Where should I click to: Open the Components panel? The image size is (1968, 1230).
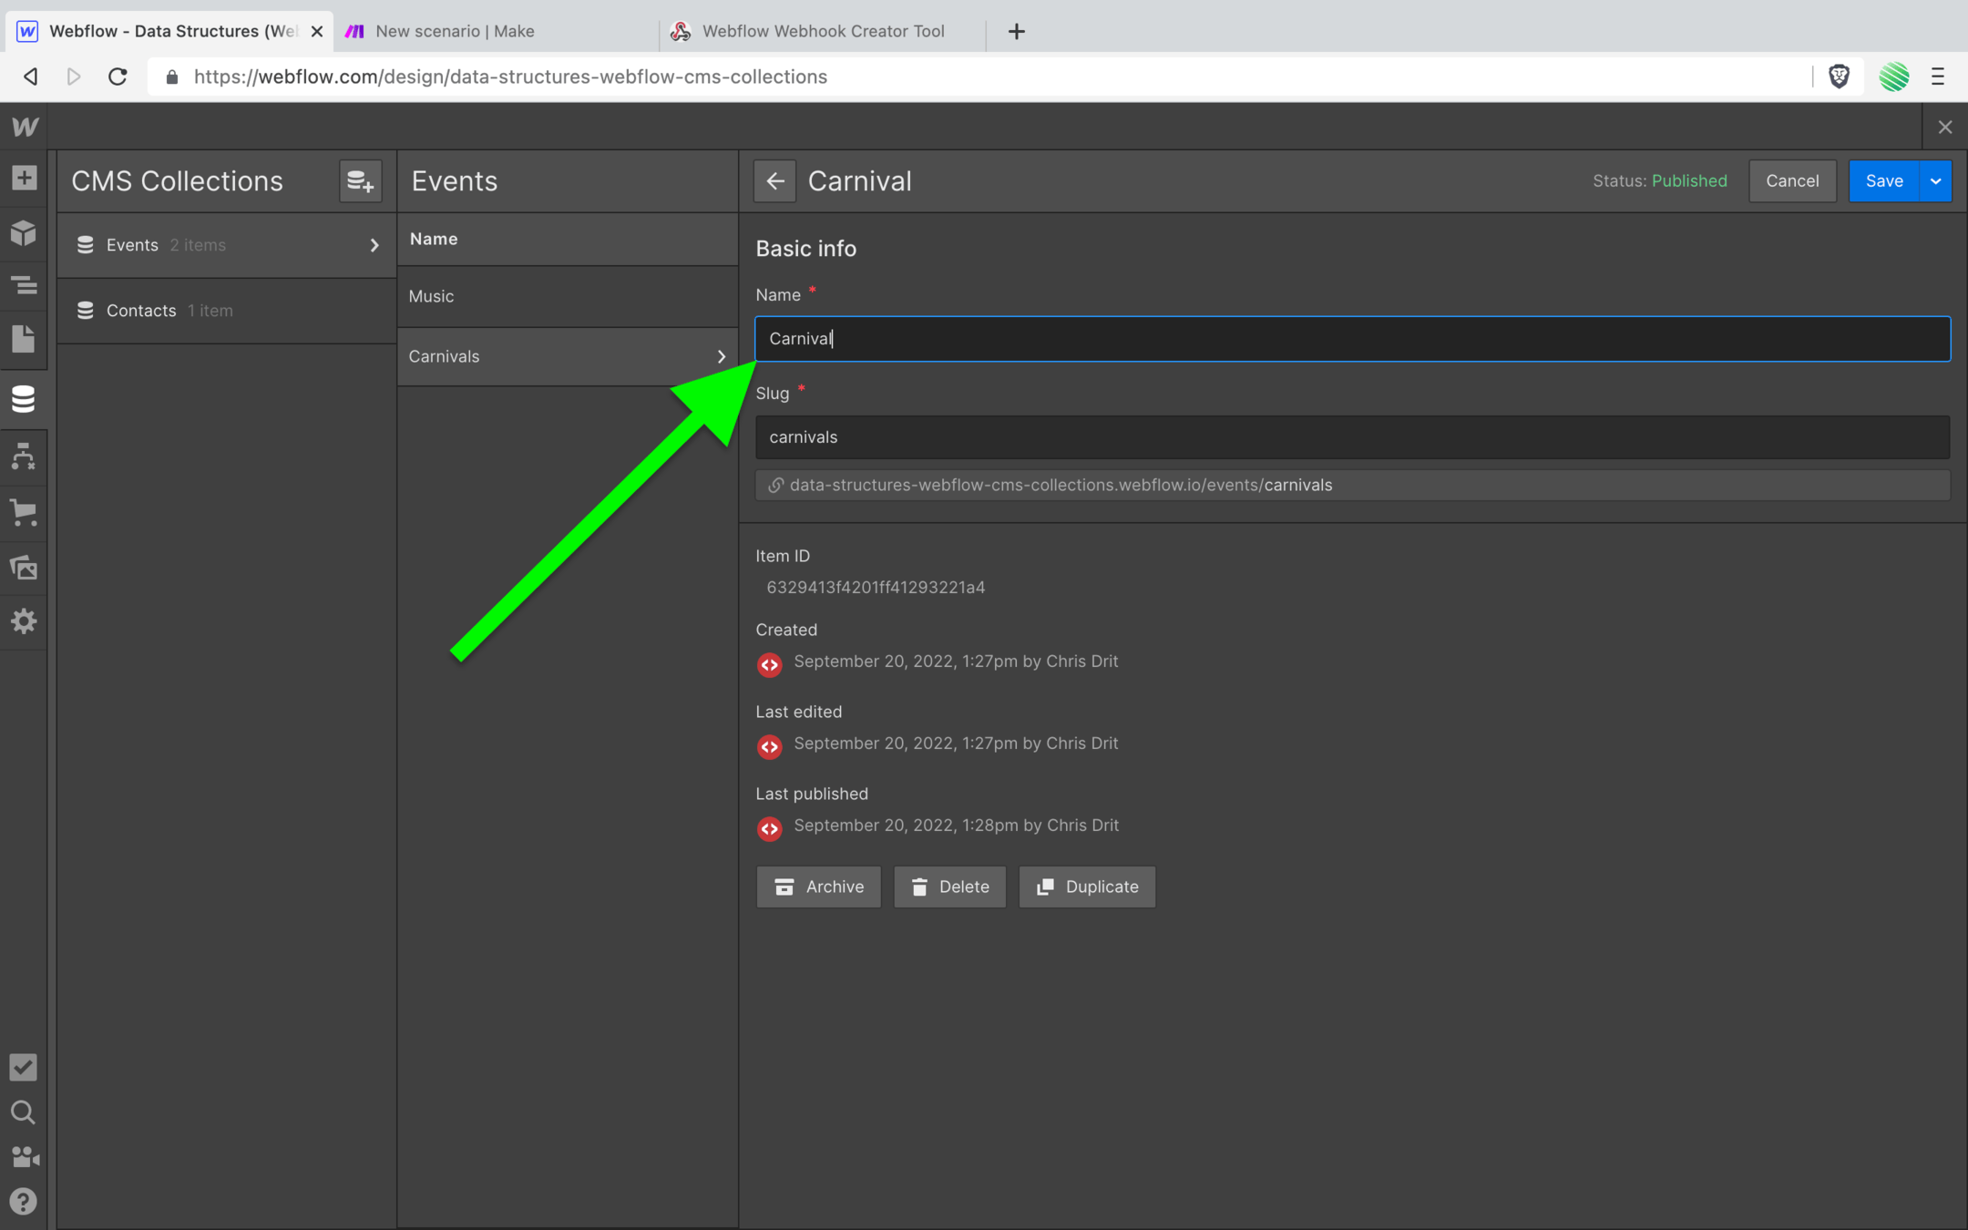tap(24, 233)
